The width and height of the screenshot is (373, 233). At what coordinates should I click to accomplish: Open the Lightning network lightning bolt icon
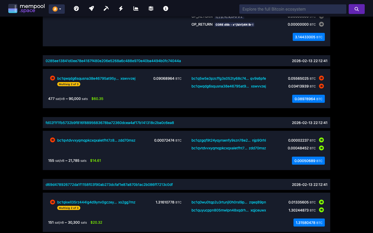click(121, 8)
